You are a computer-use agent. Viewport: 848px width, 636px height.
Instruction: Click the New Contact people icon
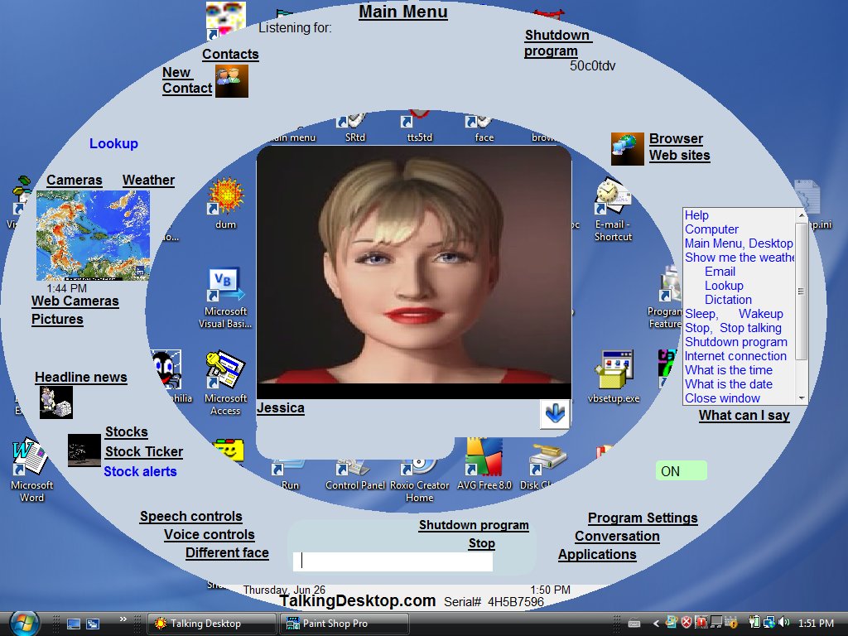click(232, 81)
